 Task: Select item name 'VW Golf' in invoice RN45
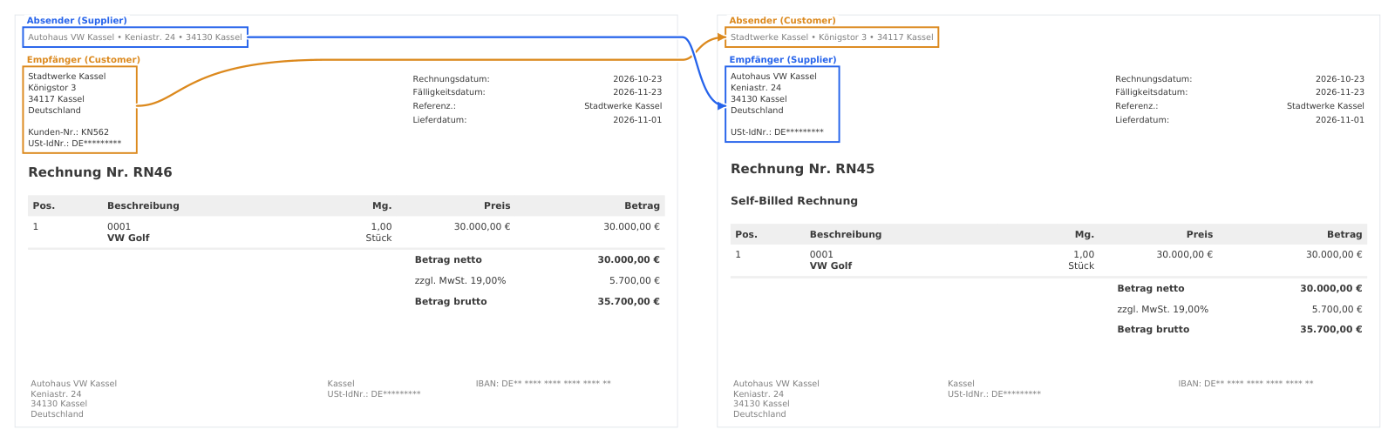point(831,266)
